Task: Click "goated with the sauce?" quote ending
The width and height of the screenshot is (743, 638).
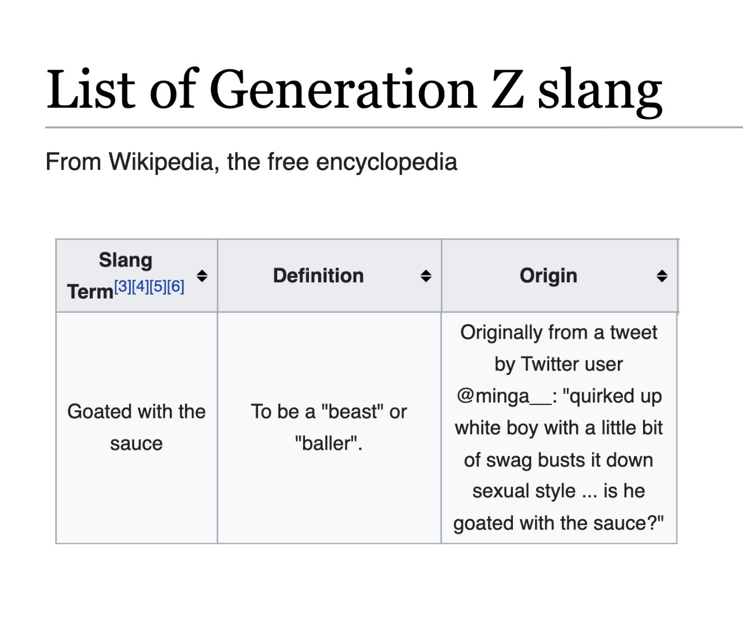Action: coord(559,523)
